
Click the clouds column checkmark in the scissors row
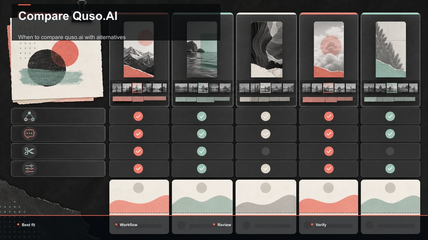329,151
